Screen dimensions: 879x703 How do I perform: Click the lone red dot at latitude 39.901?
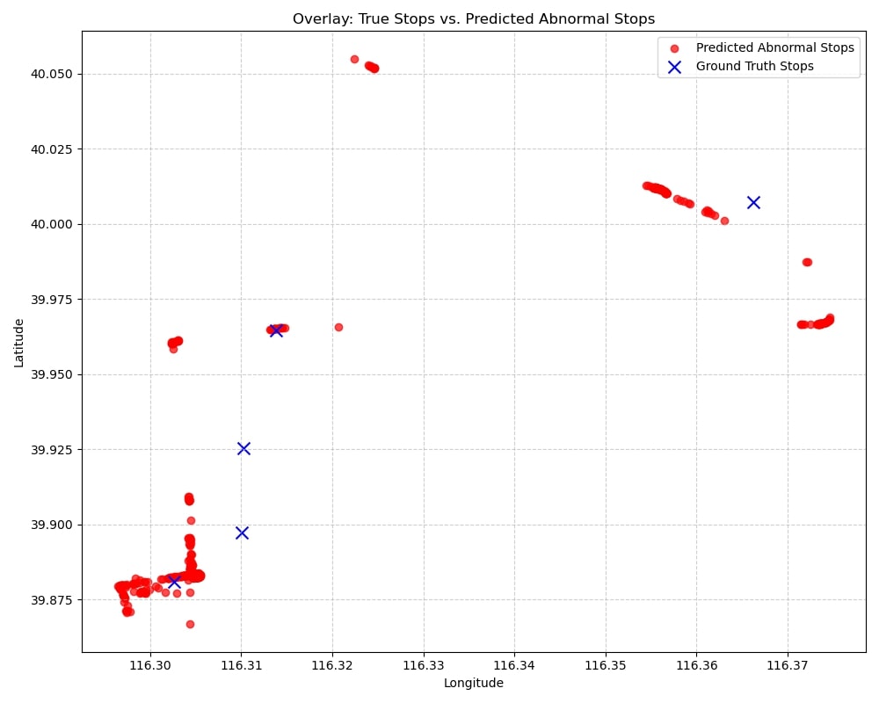click(191, 521)
